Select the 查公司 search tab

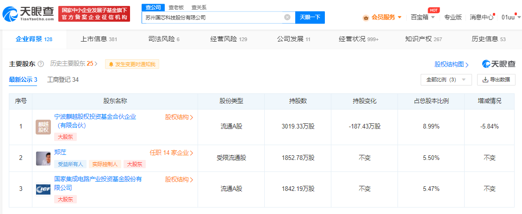[x=153, y=7]
